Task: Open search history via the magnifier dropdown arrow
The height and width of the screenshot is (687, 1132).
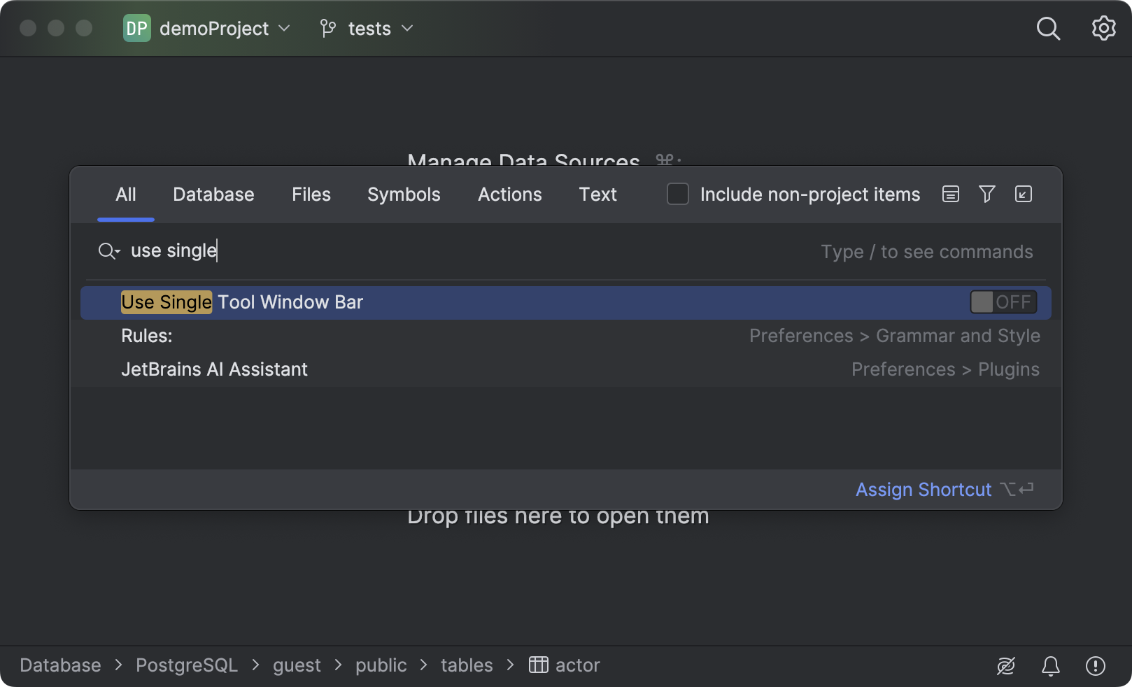Action: point(110,251)
